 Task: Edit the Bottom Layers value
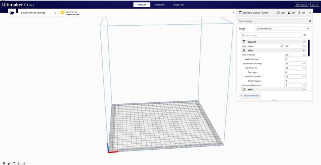tap(296, 81)
